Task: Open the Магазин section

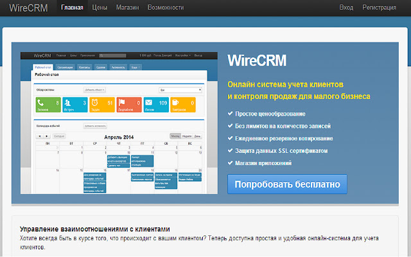Action: tap(128, 8)
